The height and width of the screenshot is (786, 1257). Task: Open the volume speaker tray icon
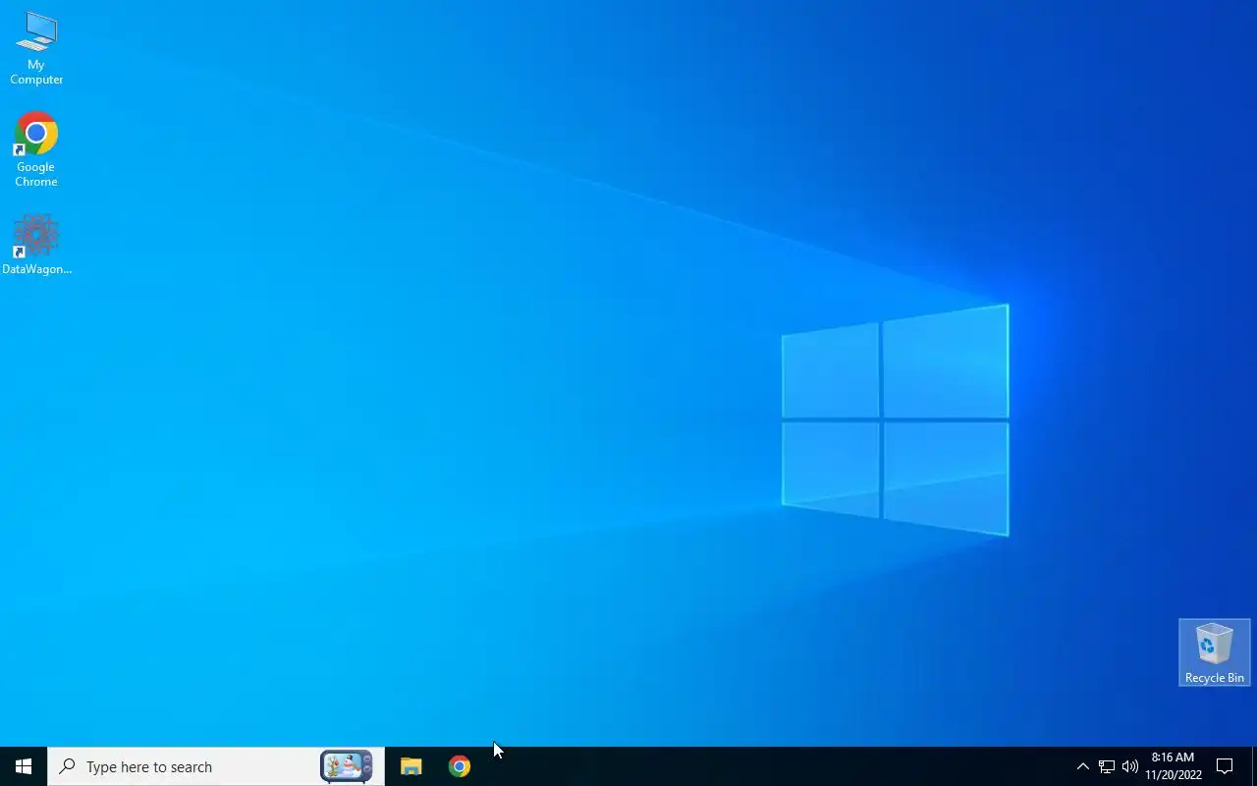[x=1130, y=766]
